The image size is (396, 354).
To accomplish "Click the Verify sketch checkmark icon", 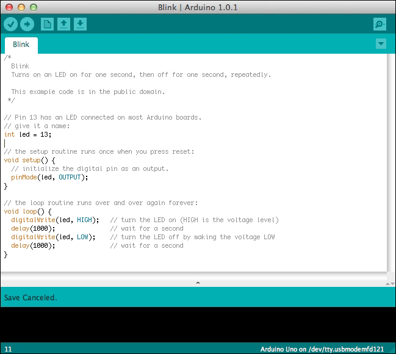I will 10,24.
